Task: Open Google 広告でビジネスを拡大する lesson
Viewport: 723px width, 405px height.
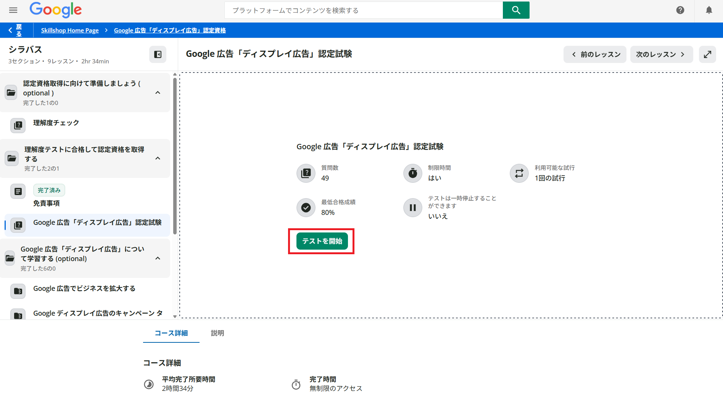Action: click(84, 289)
